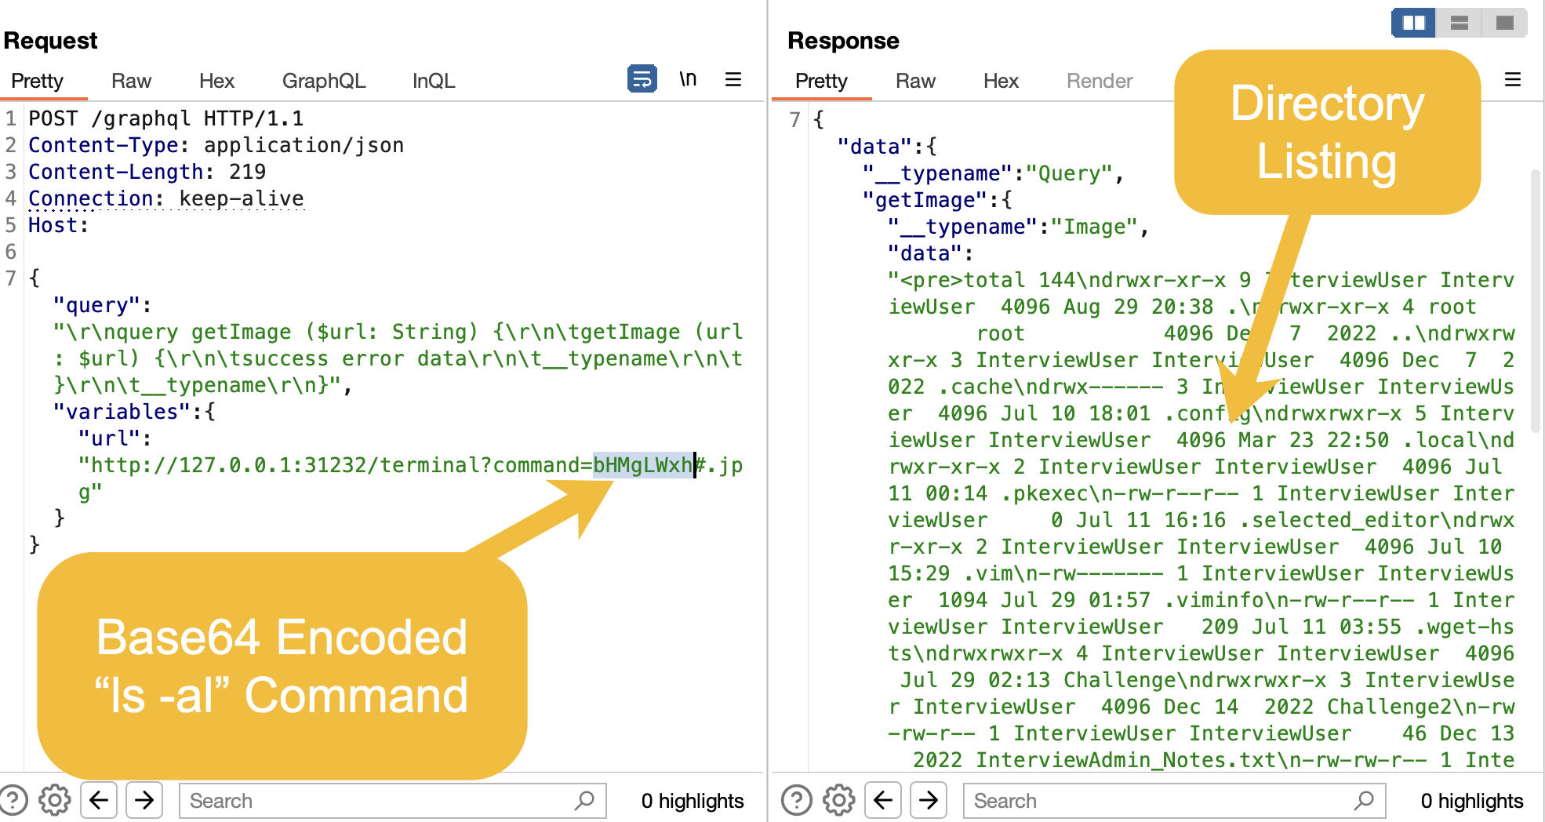Open Response settings via the gear icon
The height and width of the screenshot is (822, 1545).
click(x=838, y=801)
